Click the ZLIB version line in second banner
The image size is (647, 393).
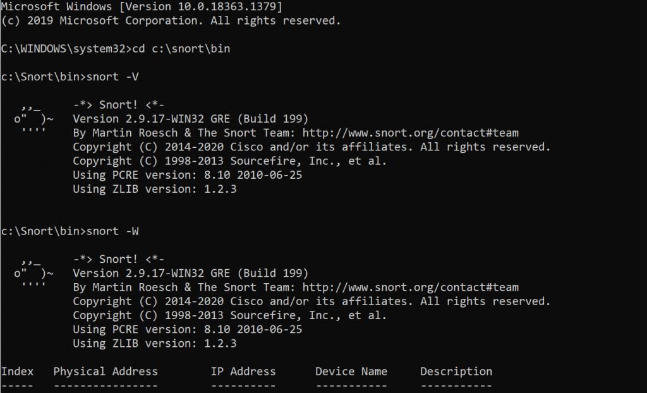154,343
